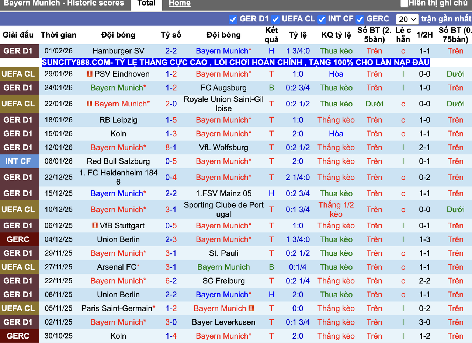
Task: Uncheck the GER D1 filter checkbox
Action: (x=233, y=18)
